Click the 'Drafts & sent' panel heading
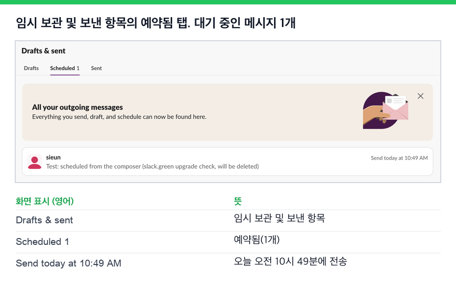The width and height of the screenshot is (456, 293). point(43,51)
